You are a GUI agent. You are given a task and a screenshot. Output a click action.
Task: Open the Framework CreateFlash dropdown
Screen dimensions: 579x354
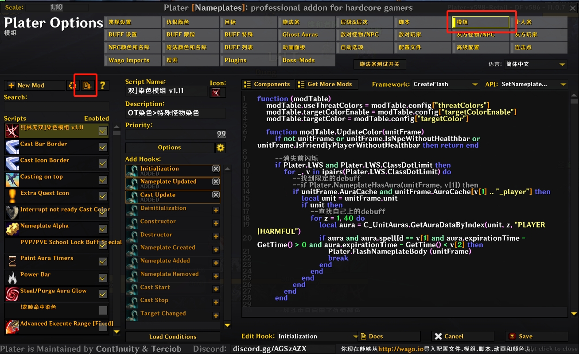[x=446, y=84]
